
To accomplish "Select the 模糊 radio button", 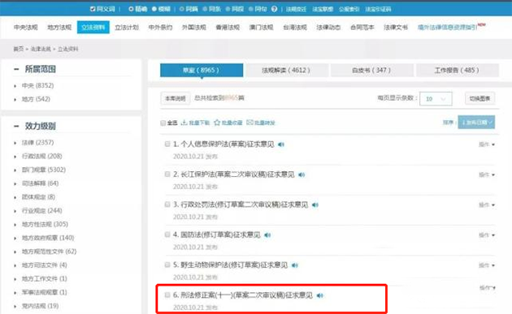I will point(154,9).
